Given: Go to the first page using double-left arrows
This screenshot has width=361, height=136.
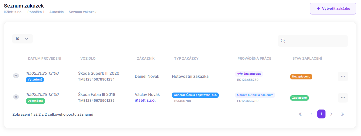Looking at the screenshot, I should click(300, 114).
